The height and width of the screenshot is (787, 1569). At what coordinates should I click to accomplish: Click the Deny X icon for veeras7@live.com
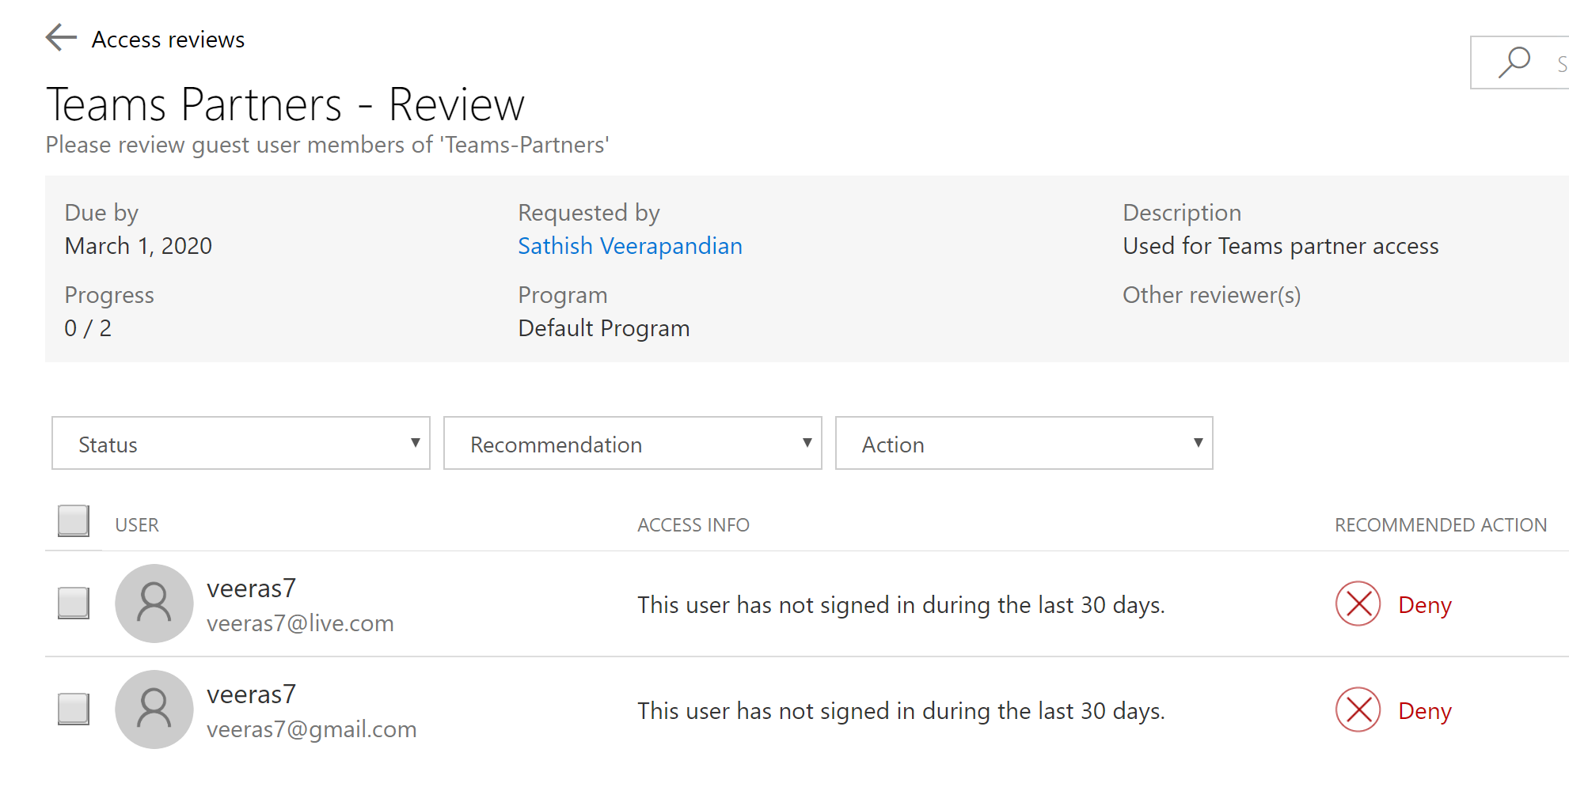[1358, 604]
